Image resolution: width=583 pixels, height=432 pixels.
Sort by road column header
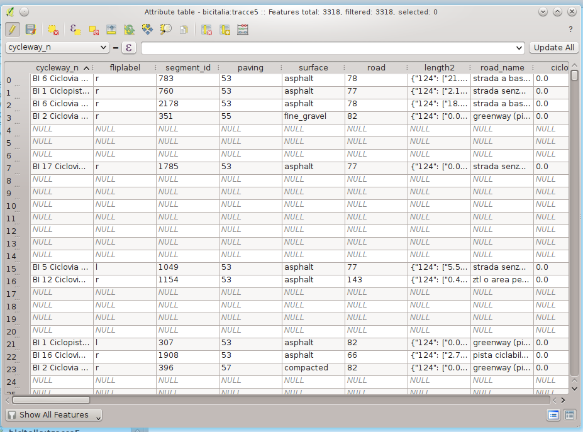click(376, 68)
